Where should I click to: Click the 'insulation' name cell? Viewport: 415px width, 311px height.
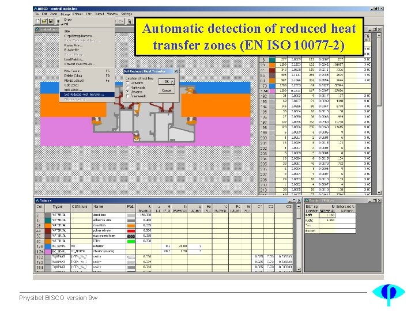click(x=109, y=226)
